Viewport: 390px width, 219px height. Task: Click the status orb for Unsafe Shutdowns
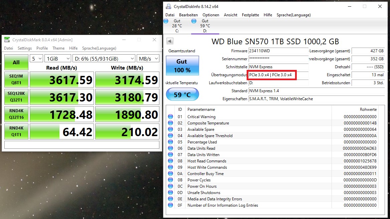point(170,192)
